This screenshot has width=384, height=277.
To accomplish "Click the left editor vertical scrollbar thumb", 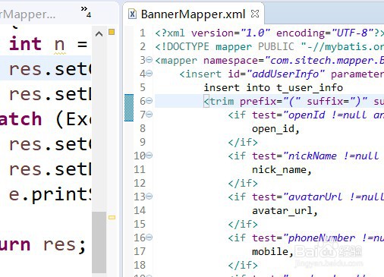I will coord(99,242).
